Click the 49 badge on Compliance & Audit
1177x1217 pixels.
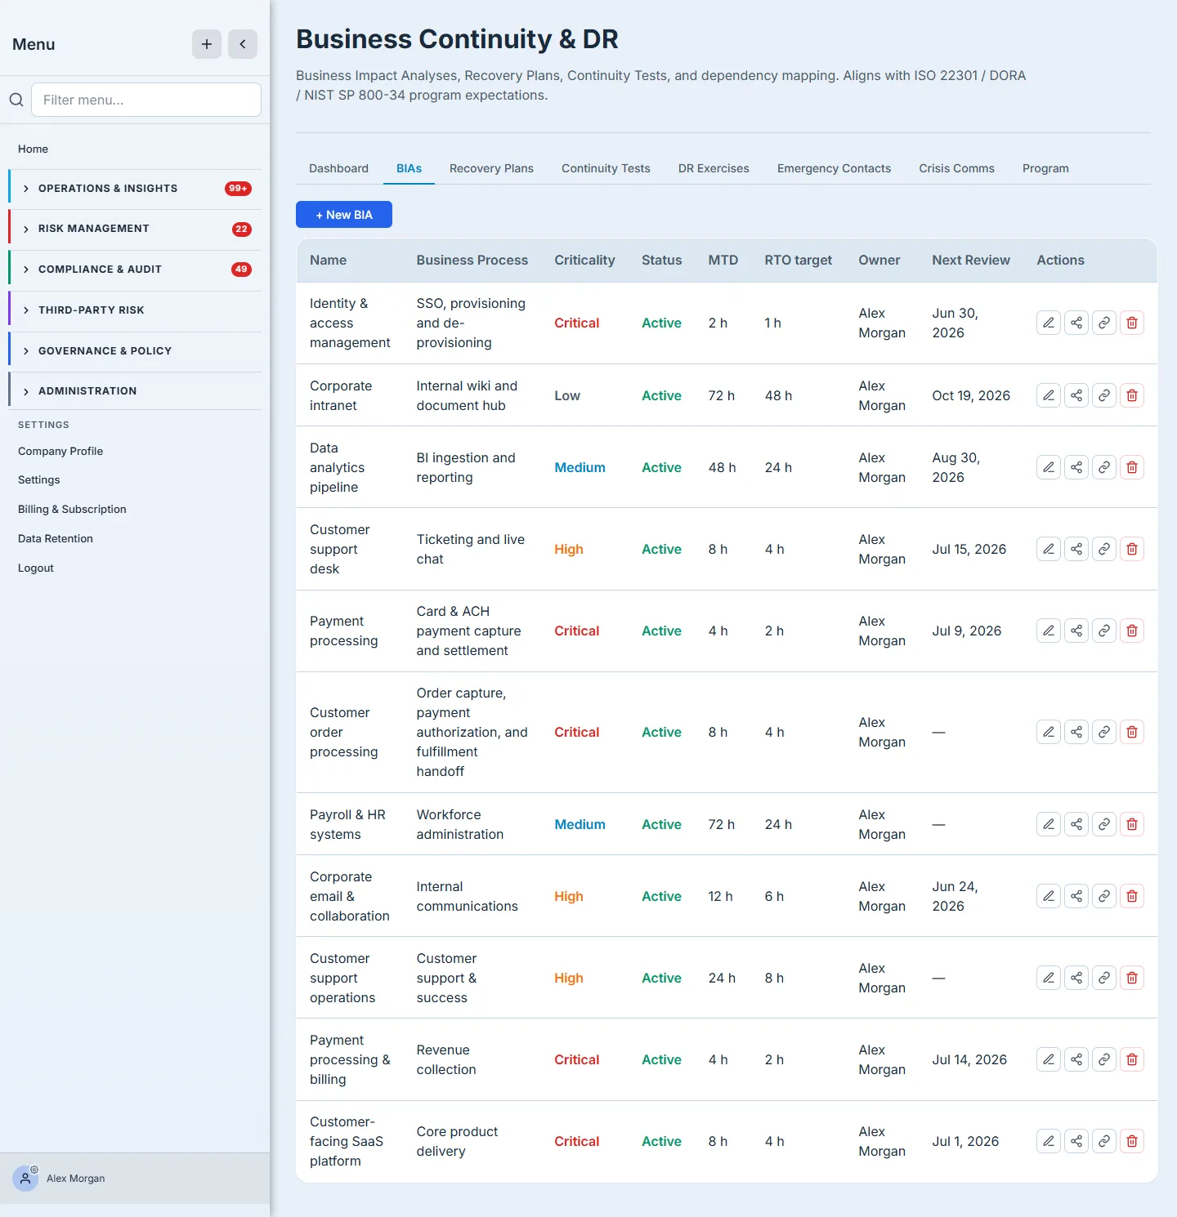click(x=241, y=270)
